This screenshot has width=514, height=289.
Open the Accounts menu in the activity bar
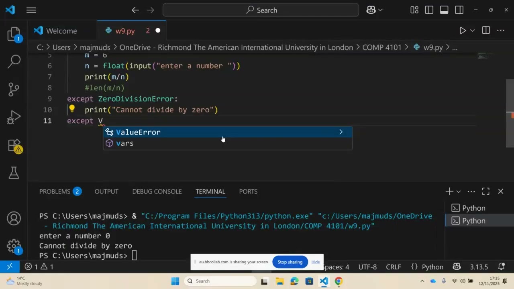click(x=14, y=219)
